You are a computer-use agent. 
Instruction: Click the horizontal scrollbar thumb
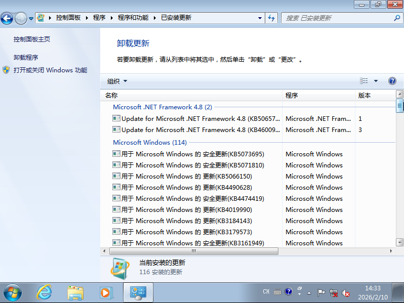click(x=194, y=251)
